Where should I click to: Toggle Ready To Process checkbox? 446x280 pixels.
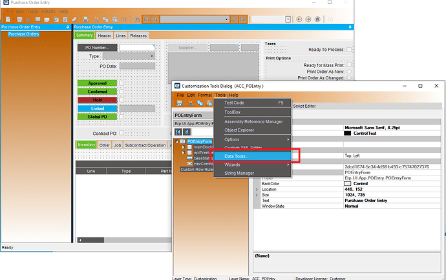point(349,50)
